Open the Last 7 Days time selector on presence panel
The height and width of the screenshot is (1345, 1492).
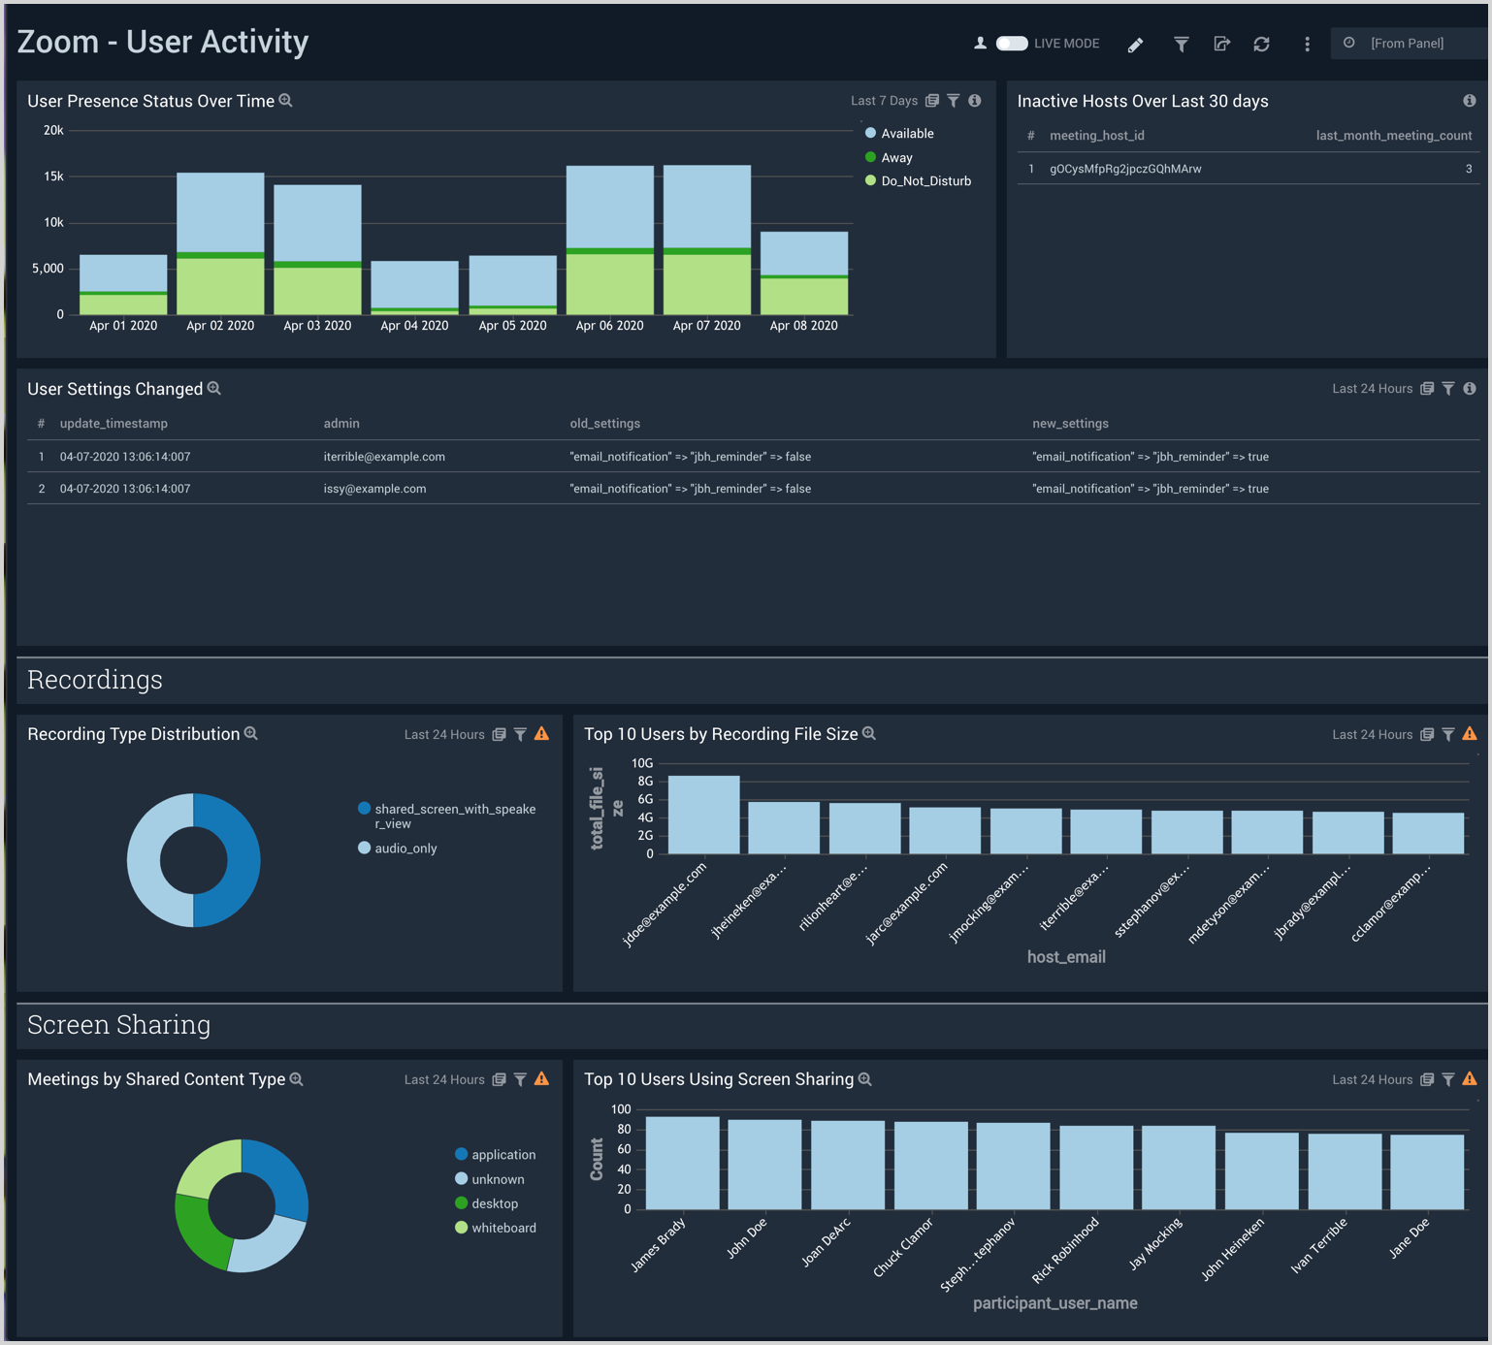click(884, 100)
